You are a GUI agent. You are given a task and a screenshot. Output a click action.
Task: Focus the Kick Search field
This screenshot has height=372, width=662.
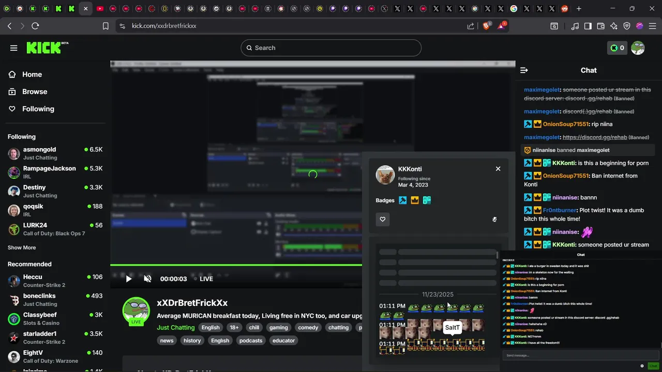tap(331, 48)
